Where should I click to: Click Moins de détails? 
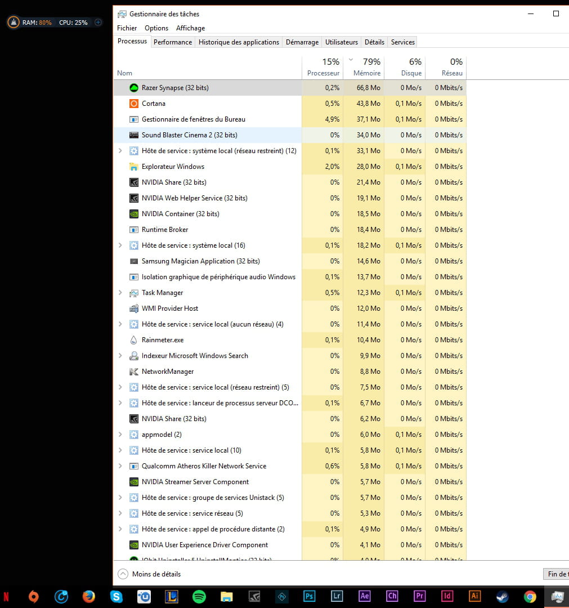(x=149, y=574)
